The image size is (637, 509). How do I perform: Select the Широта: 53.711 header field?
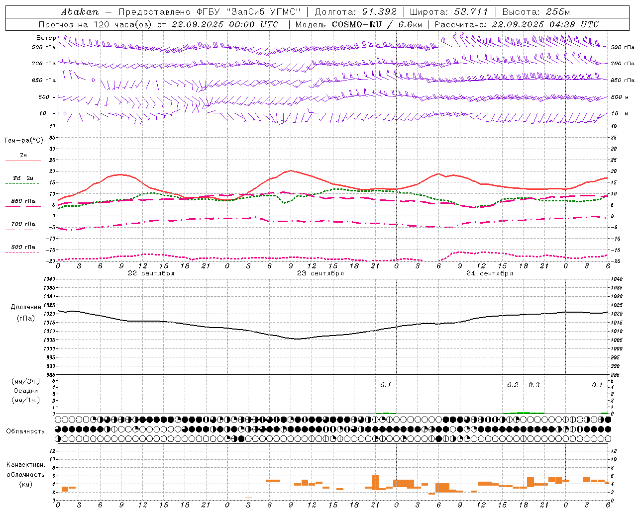[x=449, y=12]
